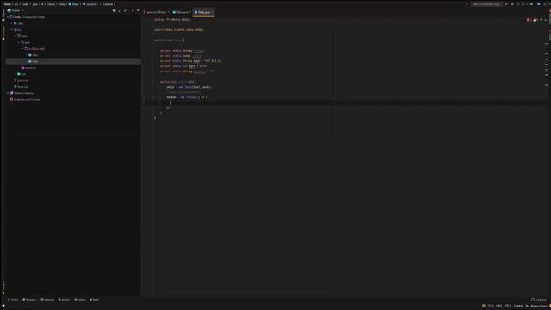Jump to previous highlighted problem arrow

[542, 20]
